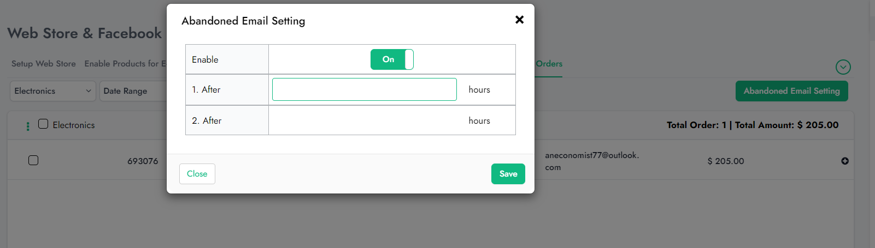Click order number 693076
Viewport: 875px width, 248px height.
pyautogui.click(x=143, y=161)
